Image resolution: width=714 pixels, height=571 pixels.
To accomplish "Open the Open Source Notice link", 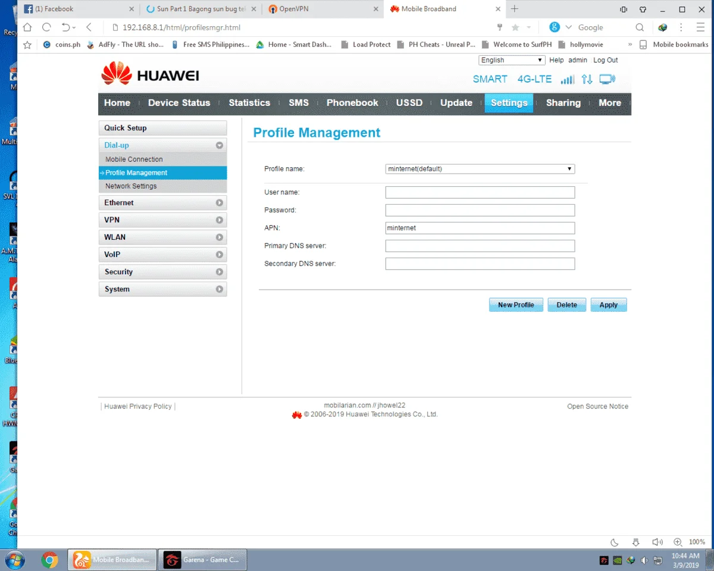I will pos(597,406).
